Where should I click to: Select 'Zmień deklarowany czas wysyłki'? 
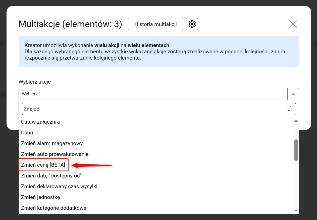pyautogui.click(x=59, y=186)
